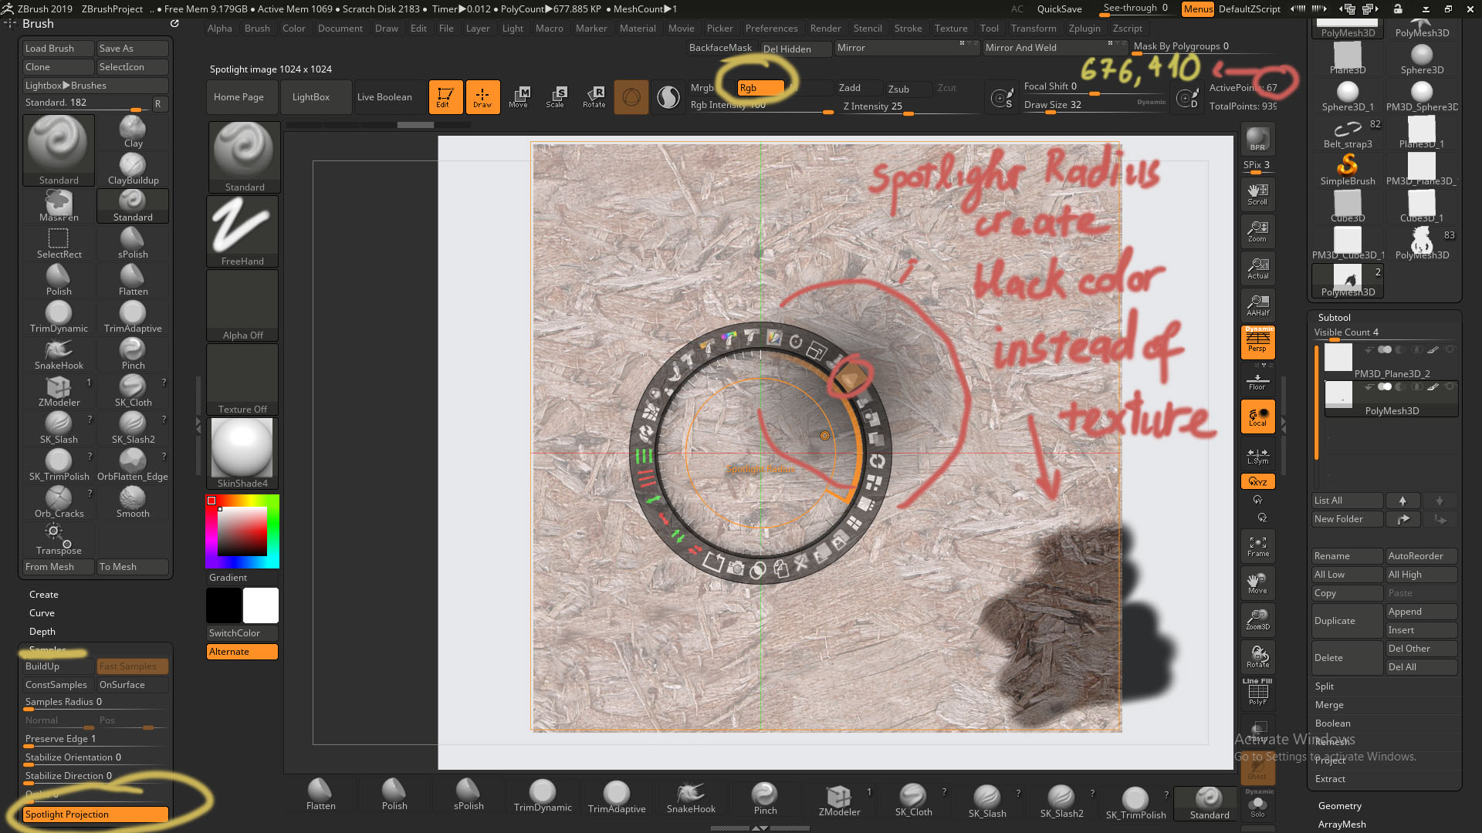Viewport: 1482px width, 833px height.
Task: Toggle Local symmetry mode
Action: [x=1257, y=416]
